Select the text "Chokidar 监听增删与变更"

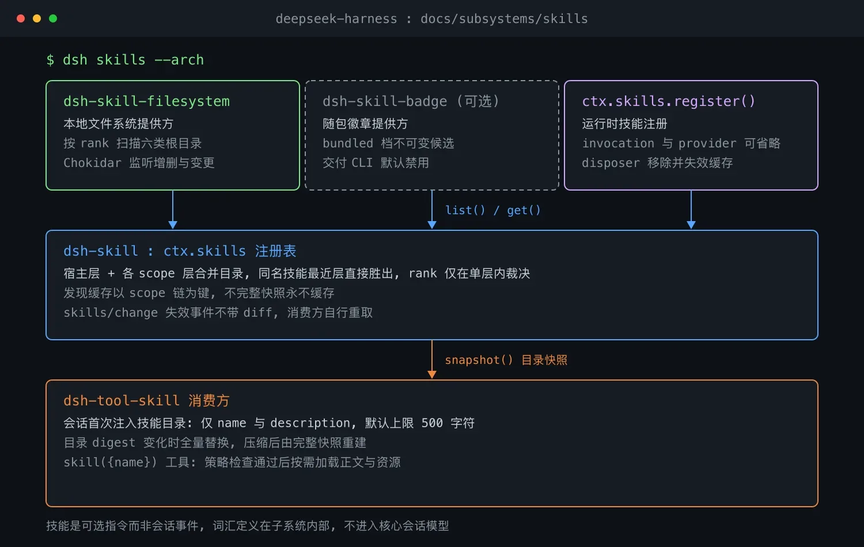pos(139,163)
